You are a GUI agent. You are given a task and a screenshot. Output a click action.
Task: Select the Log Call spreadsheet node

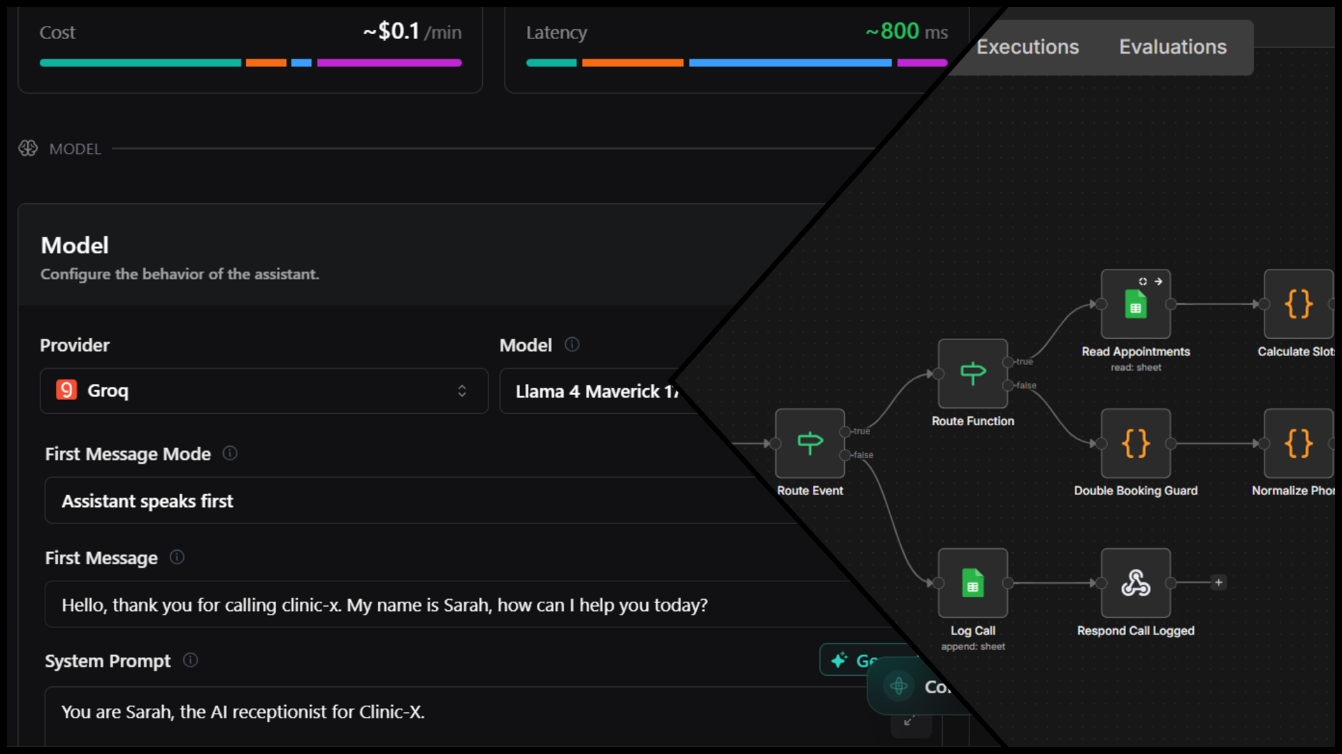click(x=972, y=584)
